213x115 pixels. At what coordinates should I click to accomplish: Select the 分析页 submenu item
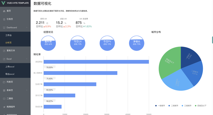tap(15, 43)
